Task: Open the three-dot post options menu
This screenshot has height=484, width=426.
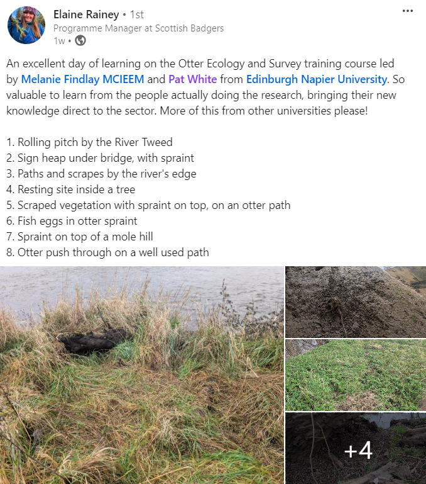Action: pyautogui.click(x=408, y=11)
